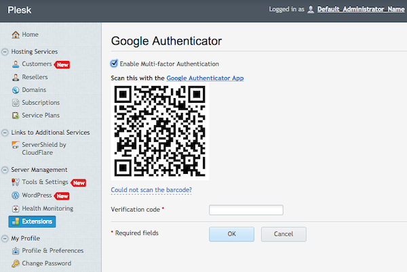This screenshot has height=272, width=407.
Task: Collapse the My Profile section
Action: (5, 238)
